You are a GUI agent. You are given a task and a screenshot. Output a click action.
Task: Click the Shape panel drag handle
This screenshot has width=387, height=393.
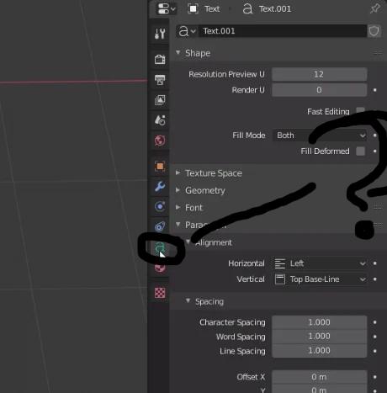tap(378, 53)
